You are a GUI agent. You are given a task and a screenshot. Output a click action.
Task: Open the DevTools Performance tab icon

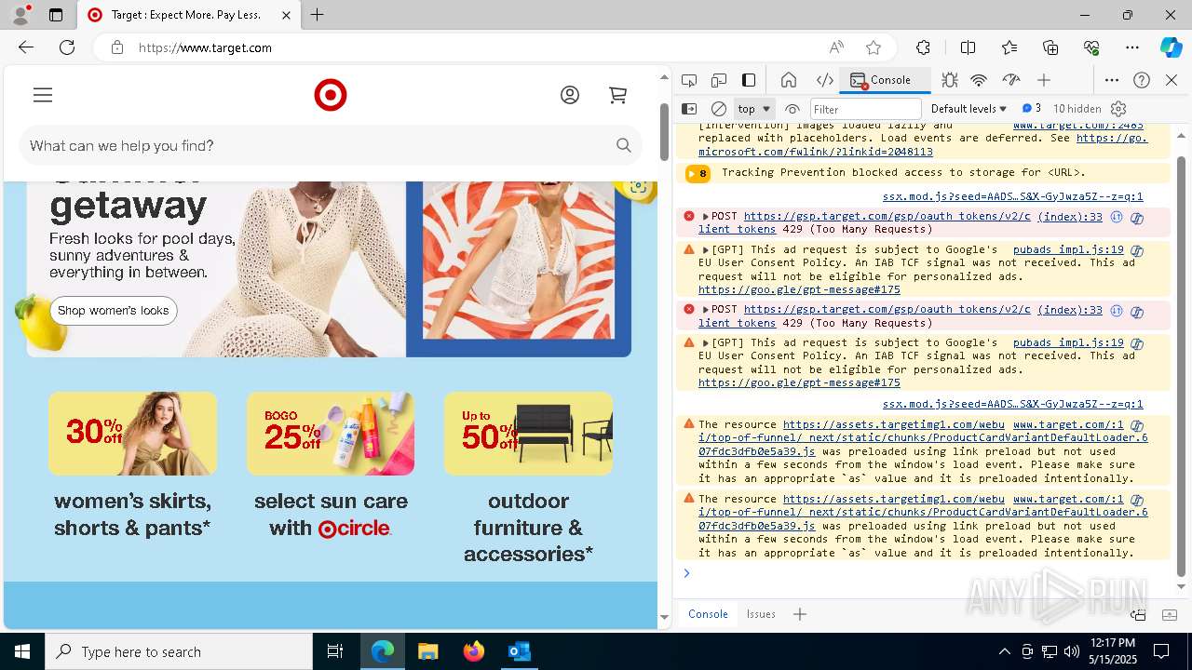coord(1011,80)
